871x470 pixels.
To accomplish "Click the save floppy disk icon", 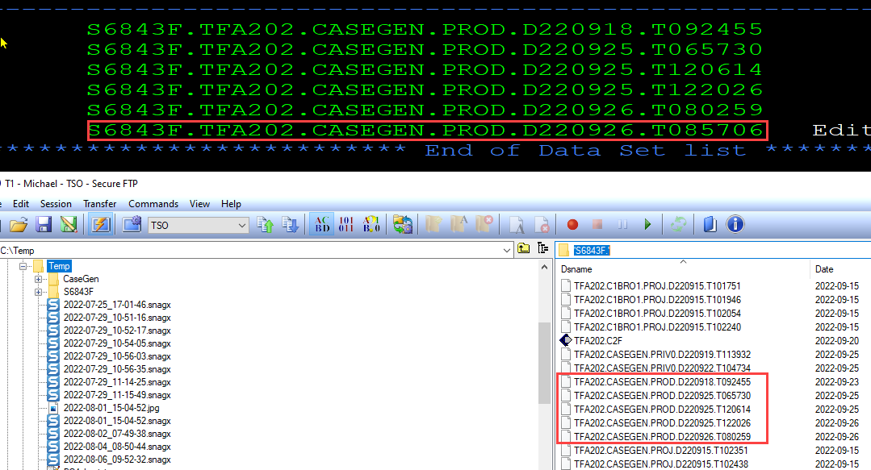I will pyautogui.click(x=44, y=225).
